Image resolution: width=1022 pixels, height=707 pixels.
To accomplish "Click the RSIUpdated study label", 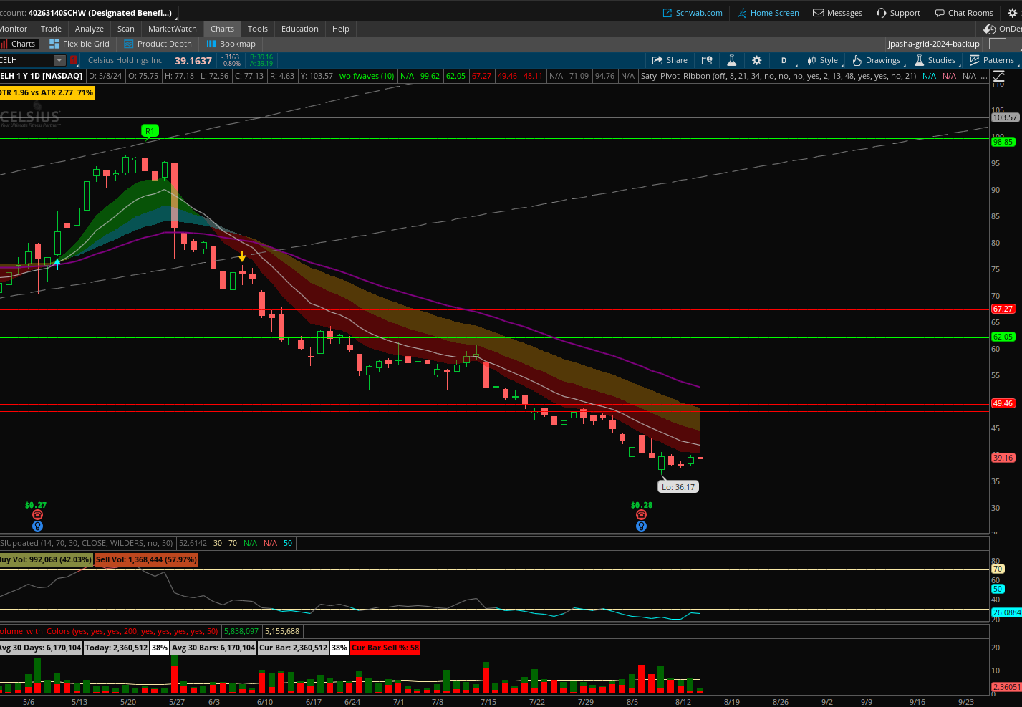I will click(x=87, y=543).
